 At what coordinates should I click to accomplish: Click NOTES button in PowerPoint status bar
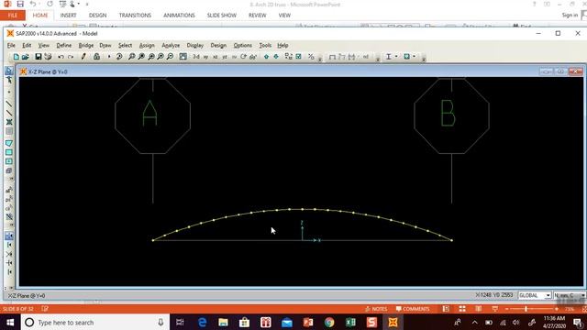376,309
